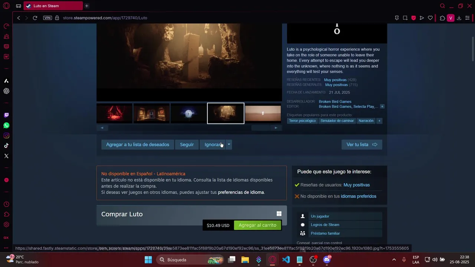The height and width of the screenshot is (267, 475).
Task: Go back to the previous page
Action: point(19,18)
